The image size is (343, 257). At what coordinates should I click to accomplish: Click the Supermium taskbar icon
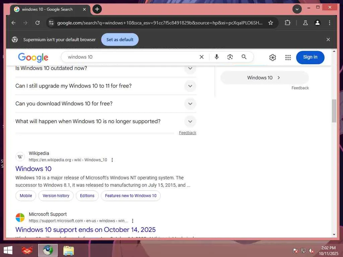(x=48, y=250)
